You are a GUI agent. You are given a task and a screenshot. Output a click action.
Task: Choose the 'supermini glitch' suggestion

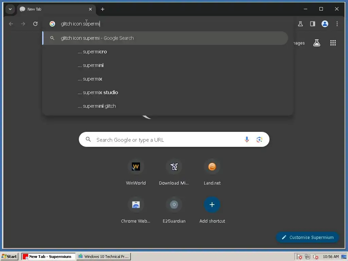point(166,106)
